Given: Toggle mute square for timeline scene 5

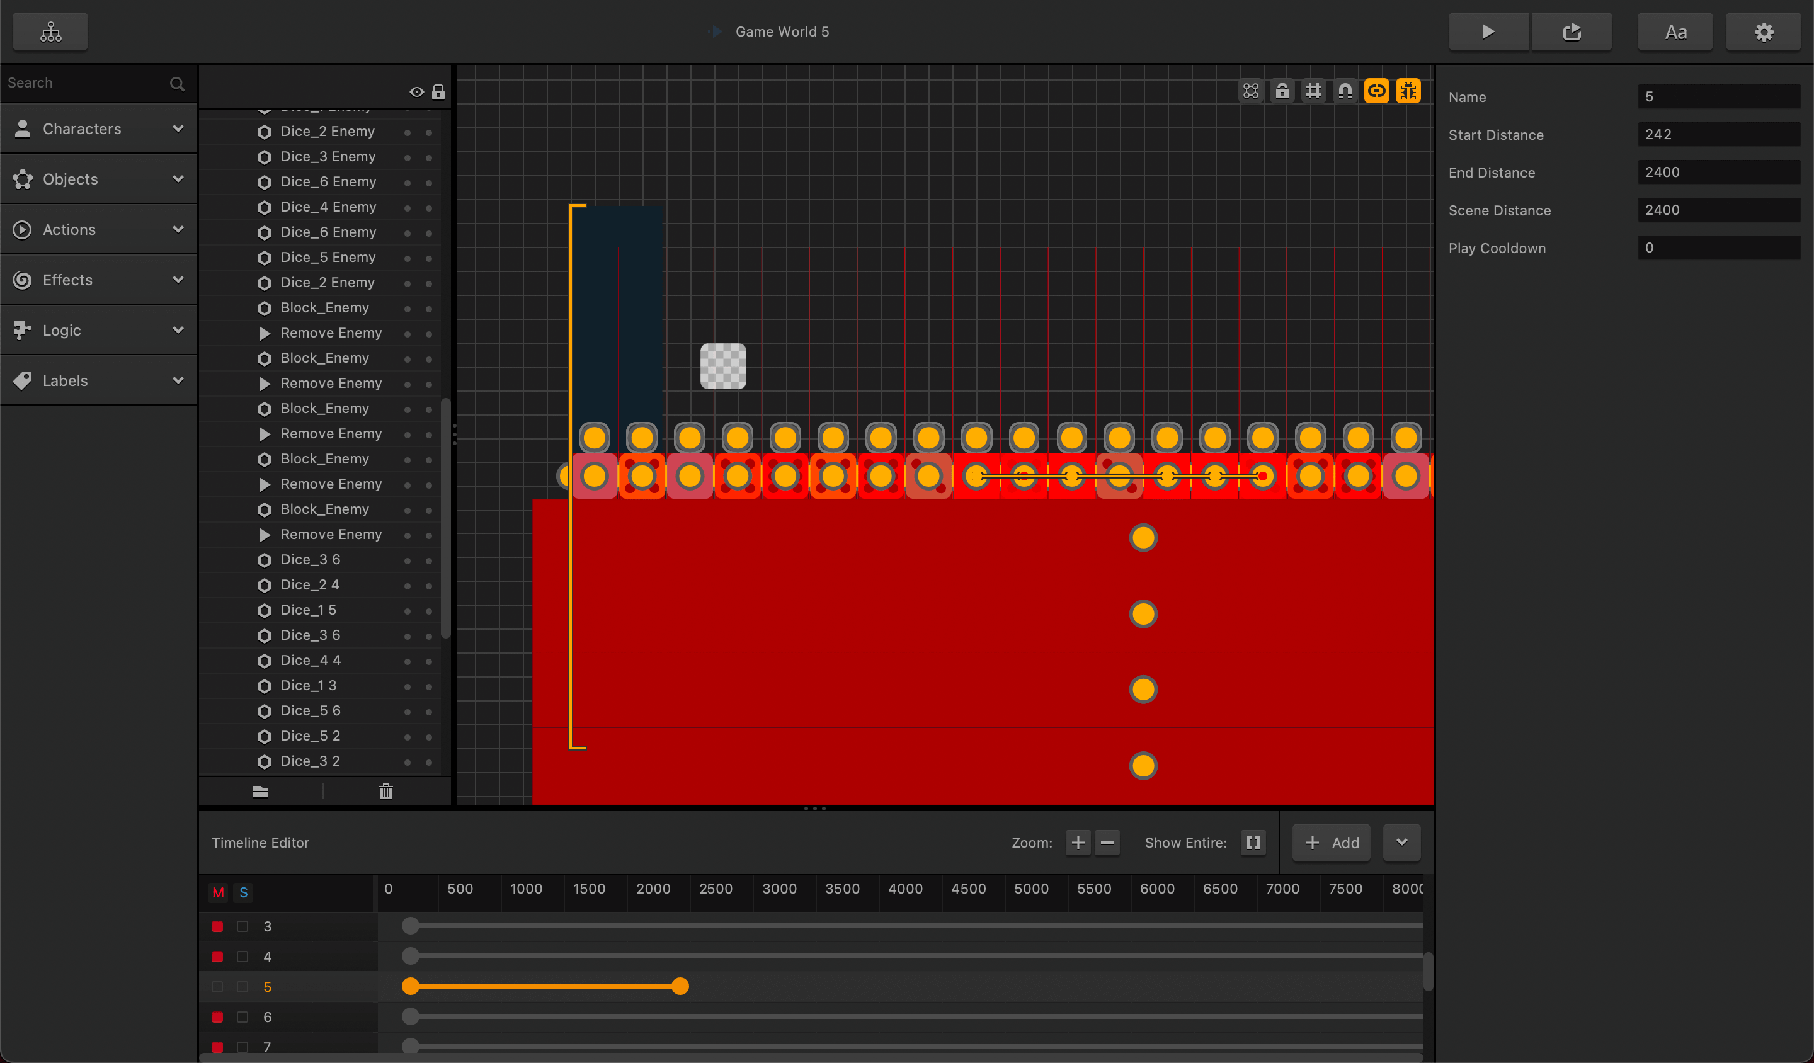Looking at the screenshot, I should click(x=217, y=987).
